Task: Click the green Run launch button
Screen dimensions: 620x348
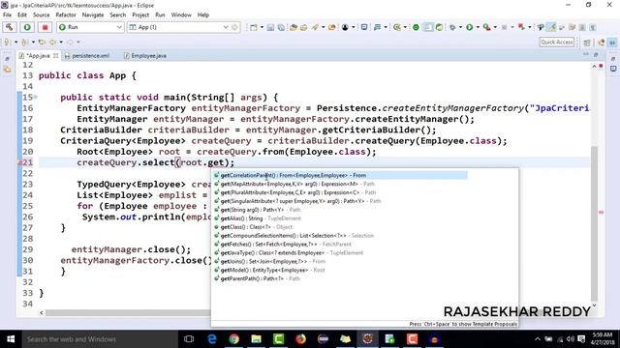Action: click(27, 27)
